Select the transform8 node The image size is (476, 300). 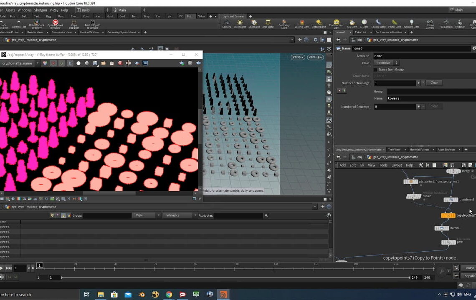coord(451,200)
